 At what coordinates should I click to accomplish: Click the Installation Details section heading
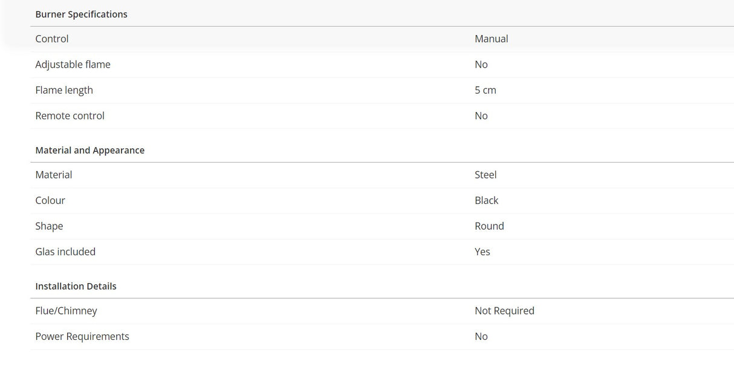click(76, 286)
